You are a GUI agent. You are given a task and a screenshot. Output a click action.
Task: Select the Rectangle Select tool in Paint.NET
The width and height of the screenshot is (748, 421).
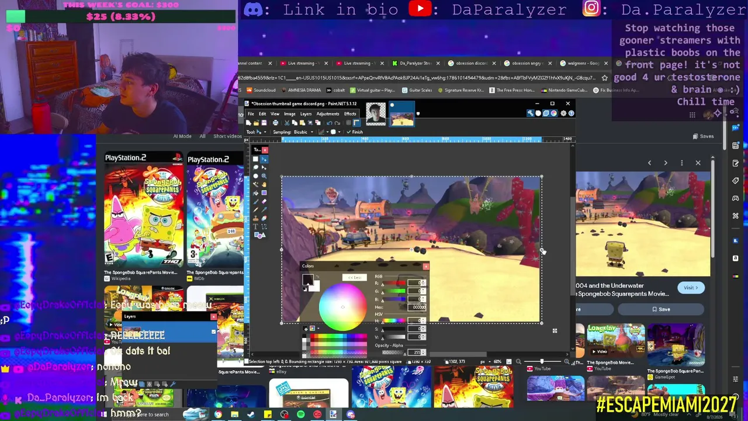click(256, 159)
